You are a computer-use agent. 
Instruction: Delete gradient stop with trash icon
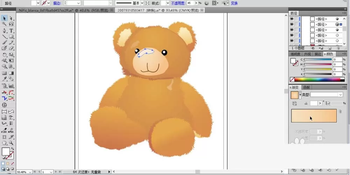click(340, 111)
